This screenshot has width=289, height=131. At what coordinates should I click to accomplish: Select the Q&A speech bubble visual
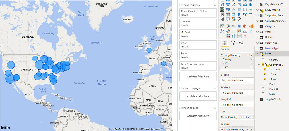click(x=228, y=19)
